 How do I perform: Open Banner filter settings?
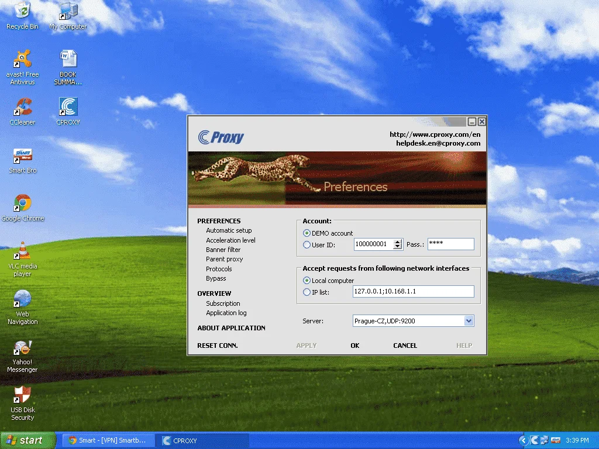click(223, 250)
